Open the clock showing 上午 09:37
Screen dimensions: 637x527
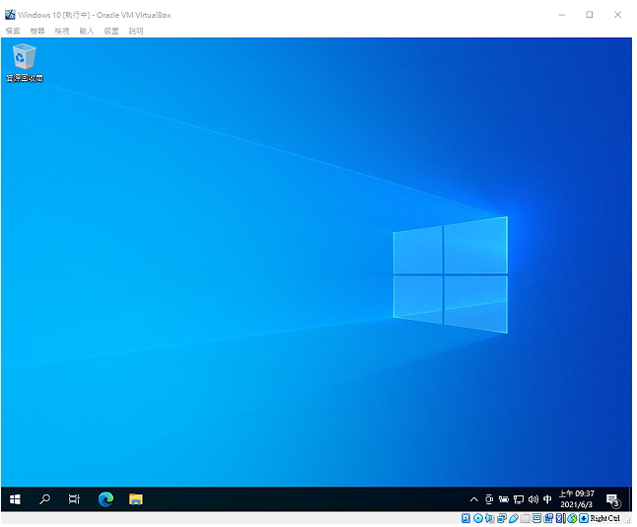click(577, 499)
